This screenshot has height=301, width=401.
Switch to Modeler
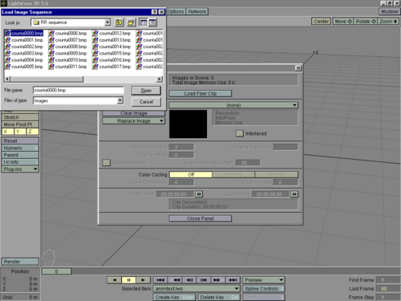[x=390, y=12]
